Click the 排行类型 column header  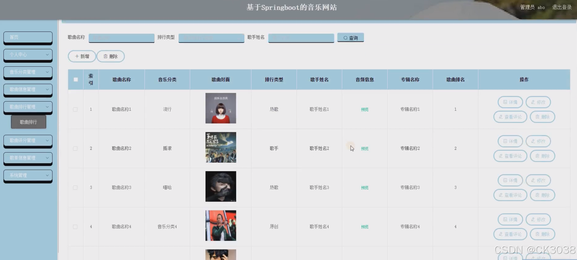tap(274, 80)
